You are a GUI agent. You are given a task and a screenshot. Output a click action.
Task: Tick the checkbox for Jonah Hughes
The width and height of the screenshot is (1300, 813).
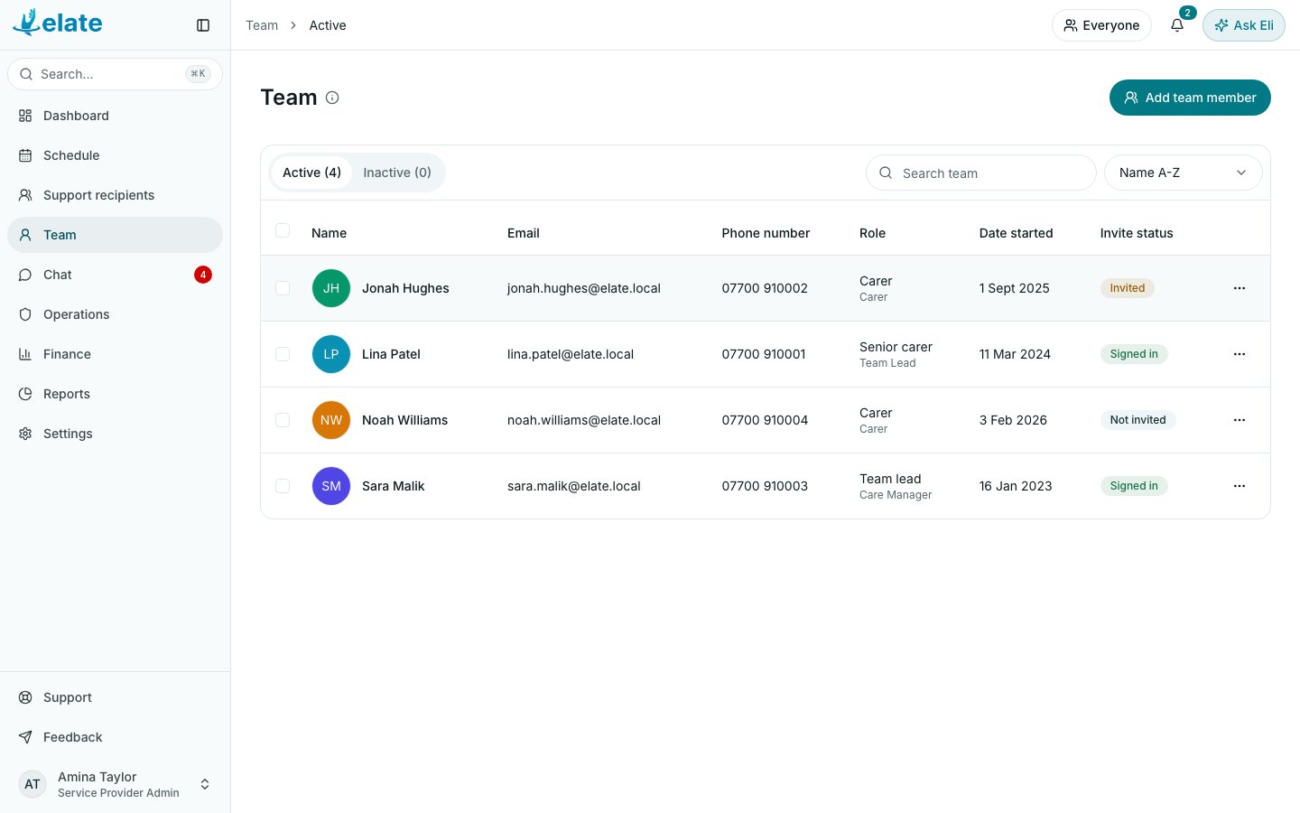pyautogui.click(x=283, y=288)
